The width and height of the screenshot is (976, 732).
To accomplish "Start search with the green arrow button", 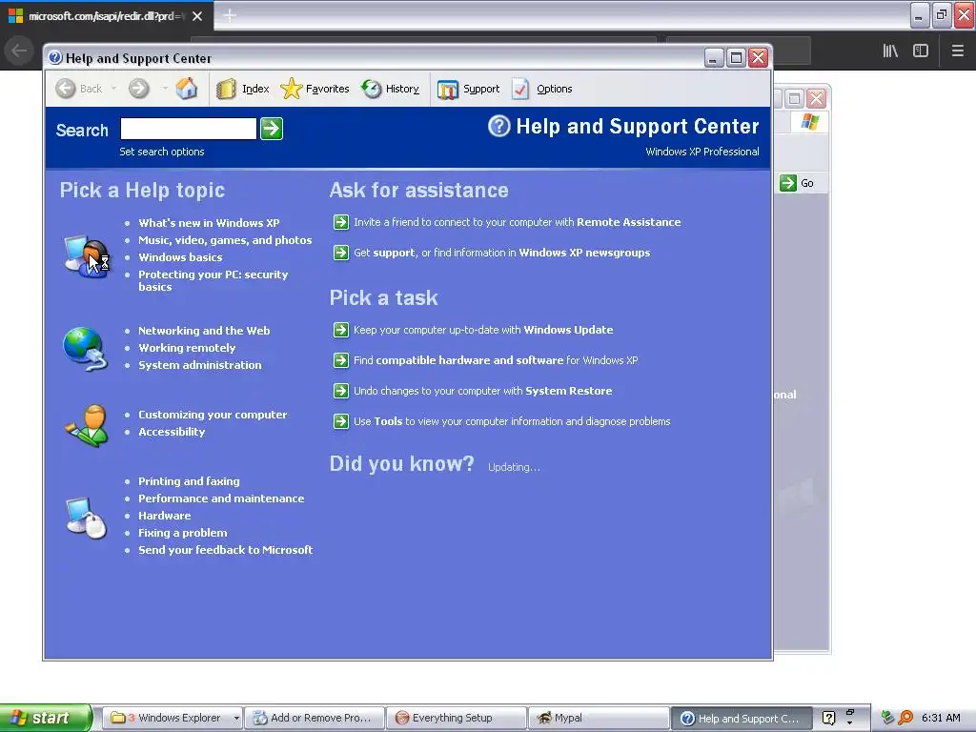I will 272,129.
